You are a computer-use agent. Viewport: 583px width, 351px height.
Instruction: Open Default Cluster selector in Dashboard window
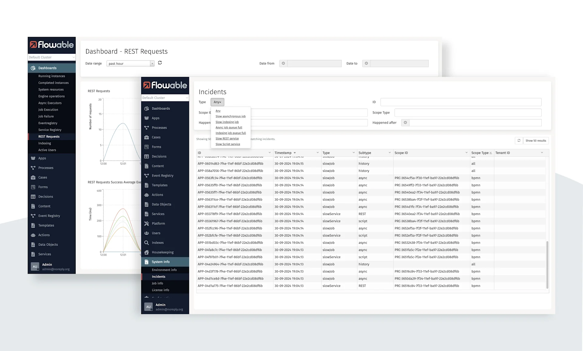tap(52, 57)
